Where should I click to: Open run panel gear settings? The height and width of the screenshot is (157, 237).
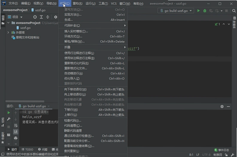222,107
